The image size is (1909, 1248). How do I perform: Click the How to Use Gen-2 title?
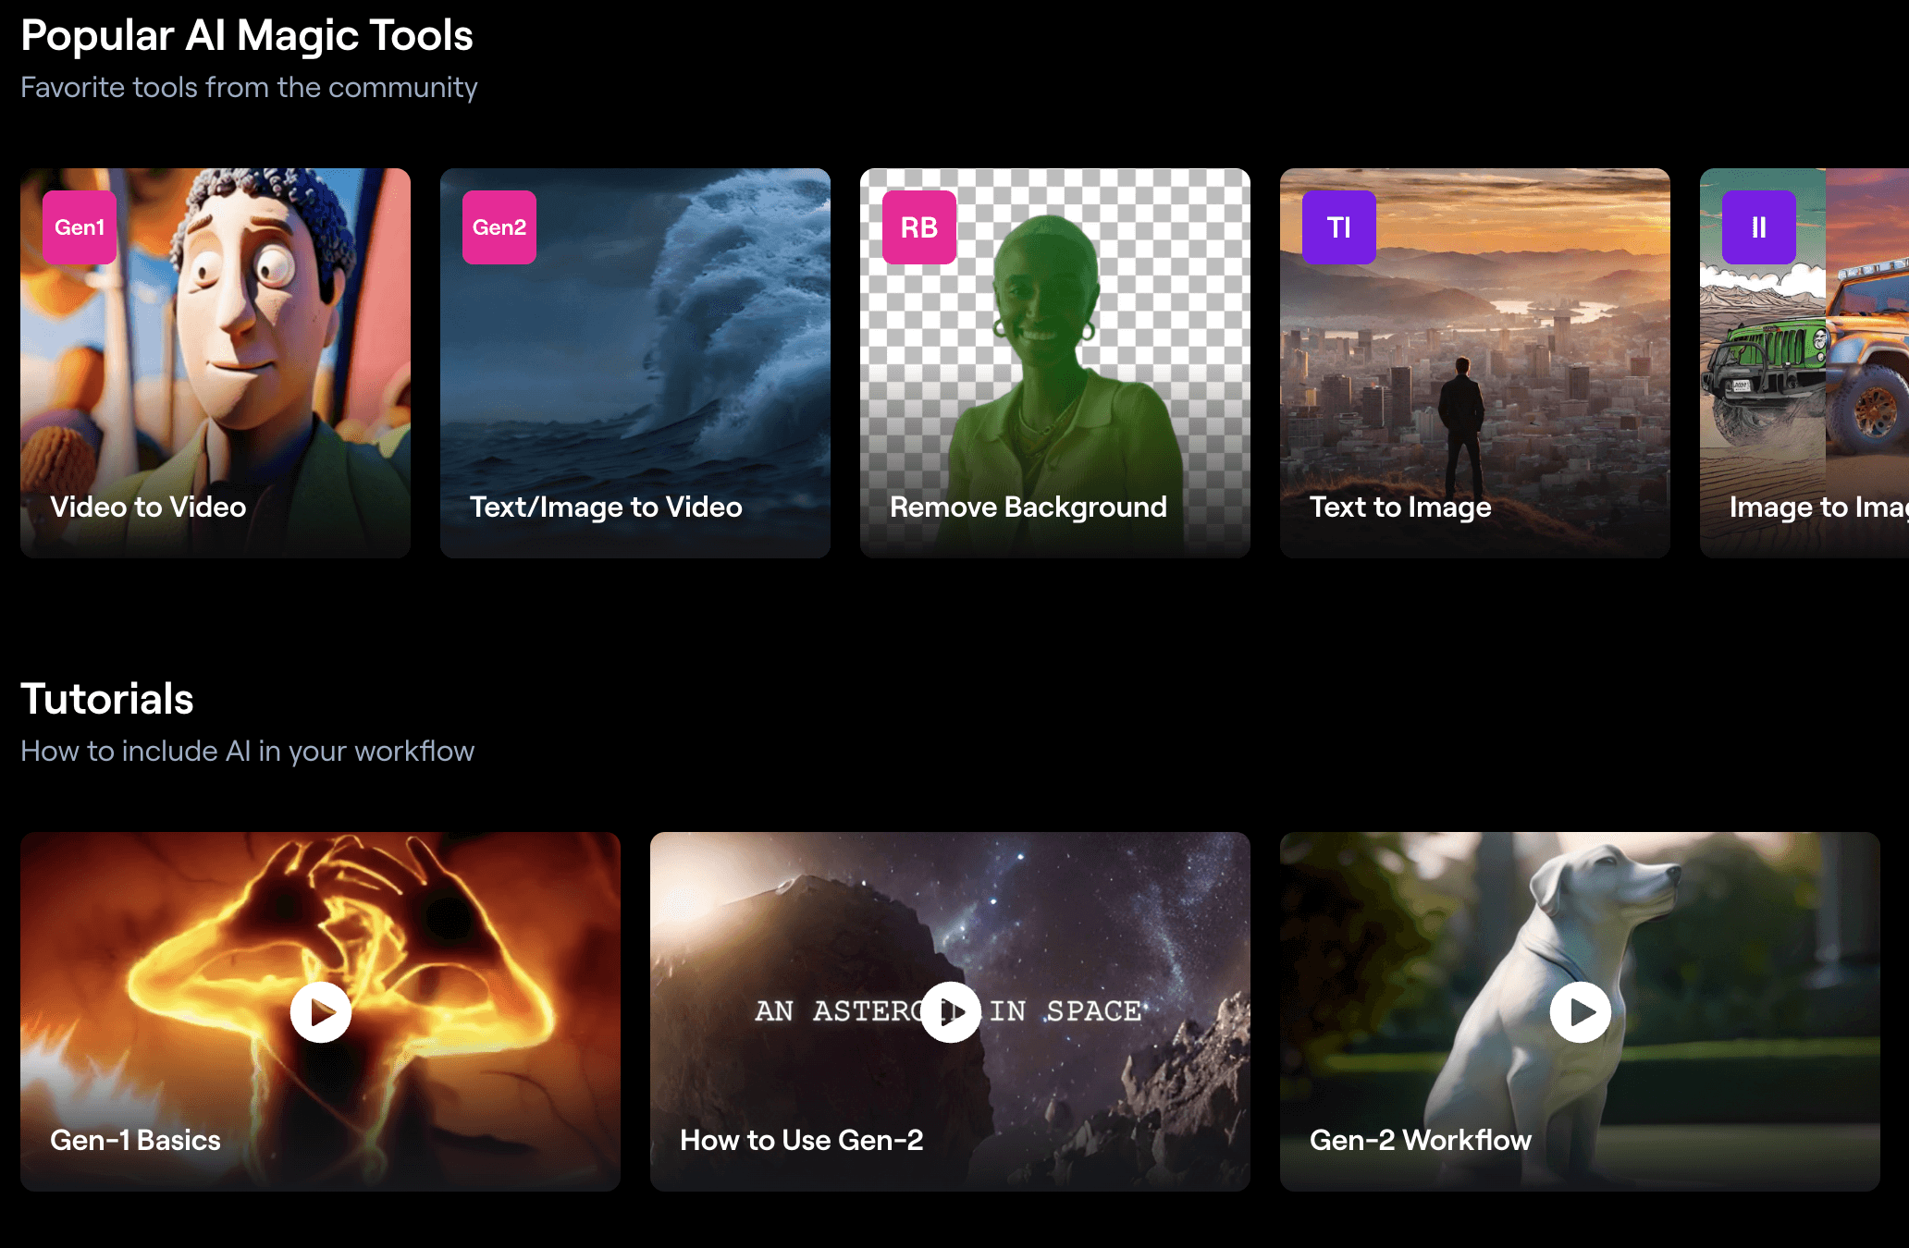tap(802, 1140)
